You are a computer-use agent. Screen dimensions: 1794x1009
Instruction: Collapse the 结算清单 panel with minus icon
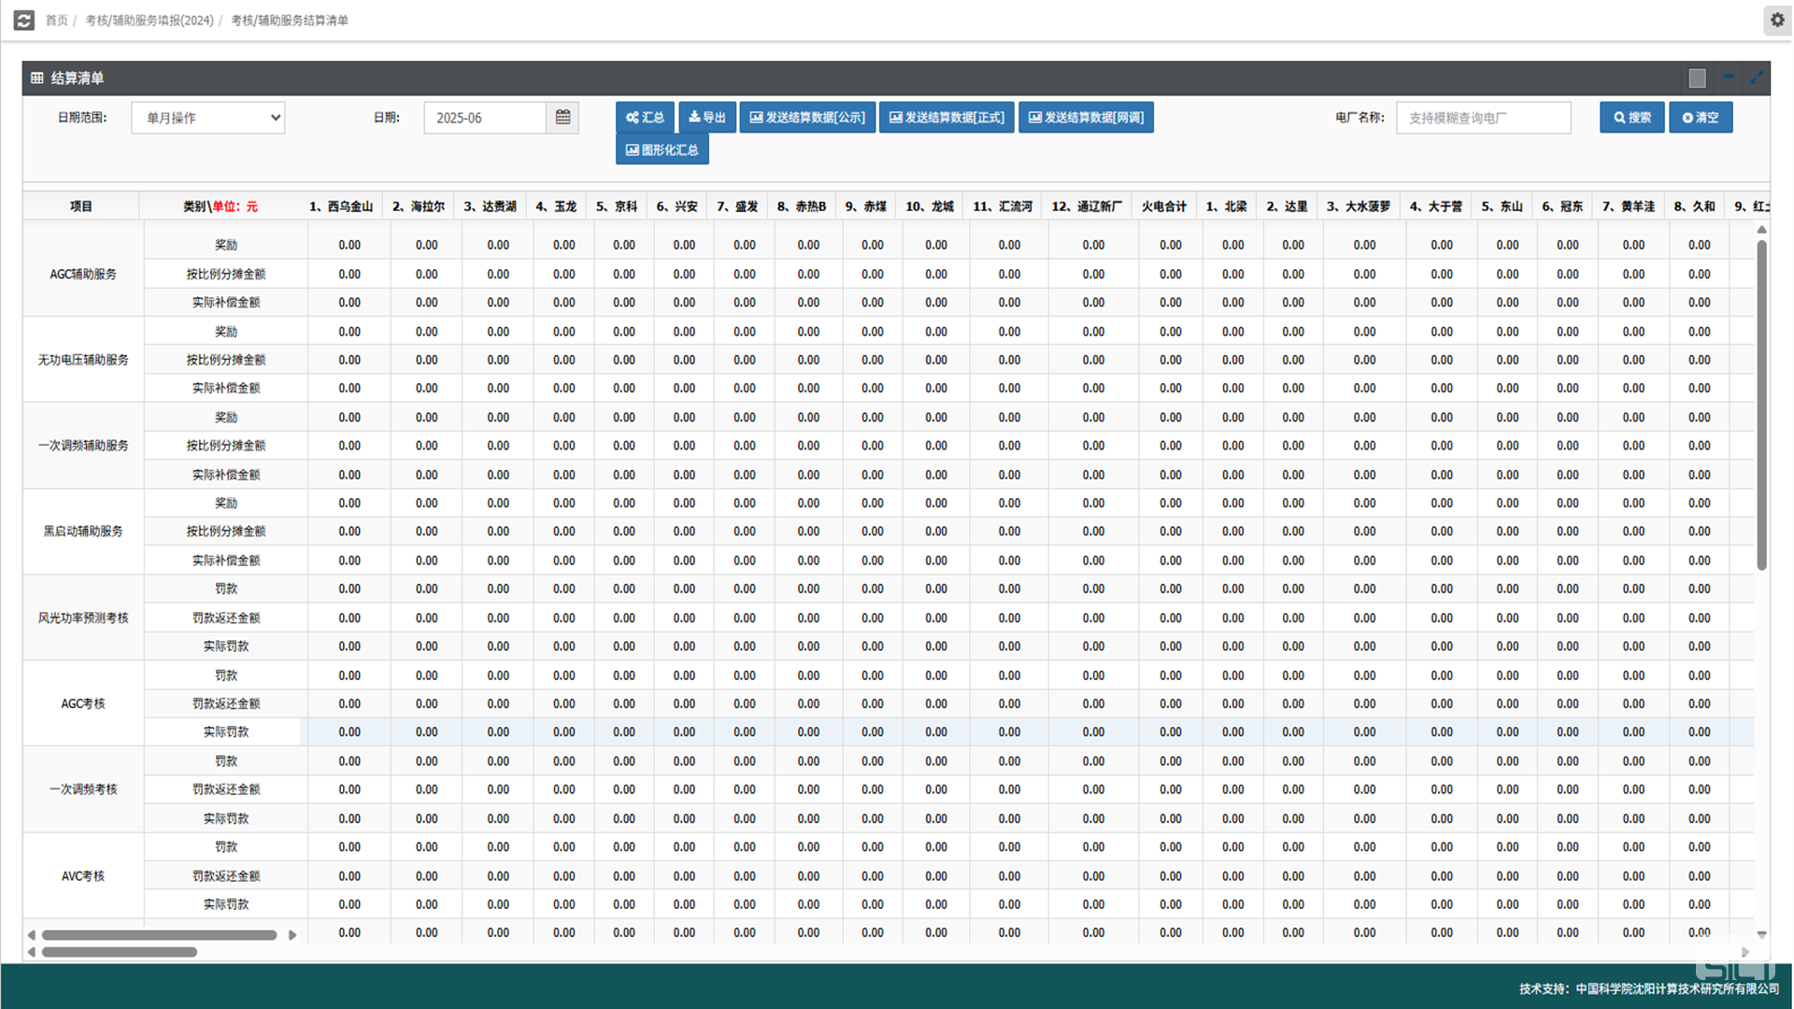(x=1729, y=78)
